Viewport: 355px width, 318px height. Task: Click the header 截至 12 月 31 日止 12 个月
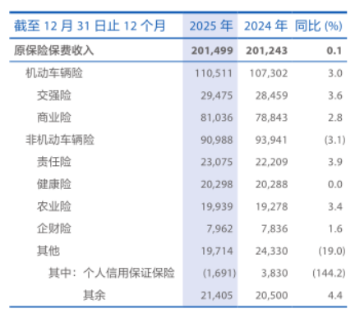[90, 26]
